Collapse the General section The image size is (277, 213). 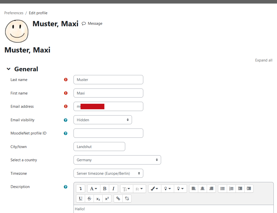(9, 69)
